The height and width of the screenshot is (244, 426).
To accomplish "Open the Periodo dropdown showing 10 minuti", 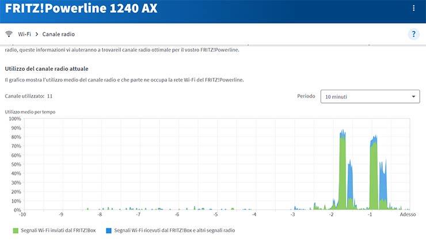I will tap(370, 97).
